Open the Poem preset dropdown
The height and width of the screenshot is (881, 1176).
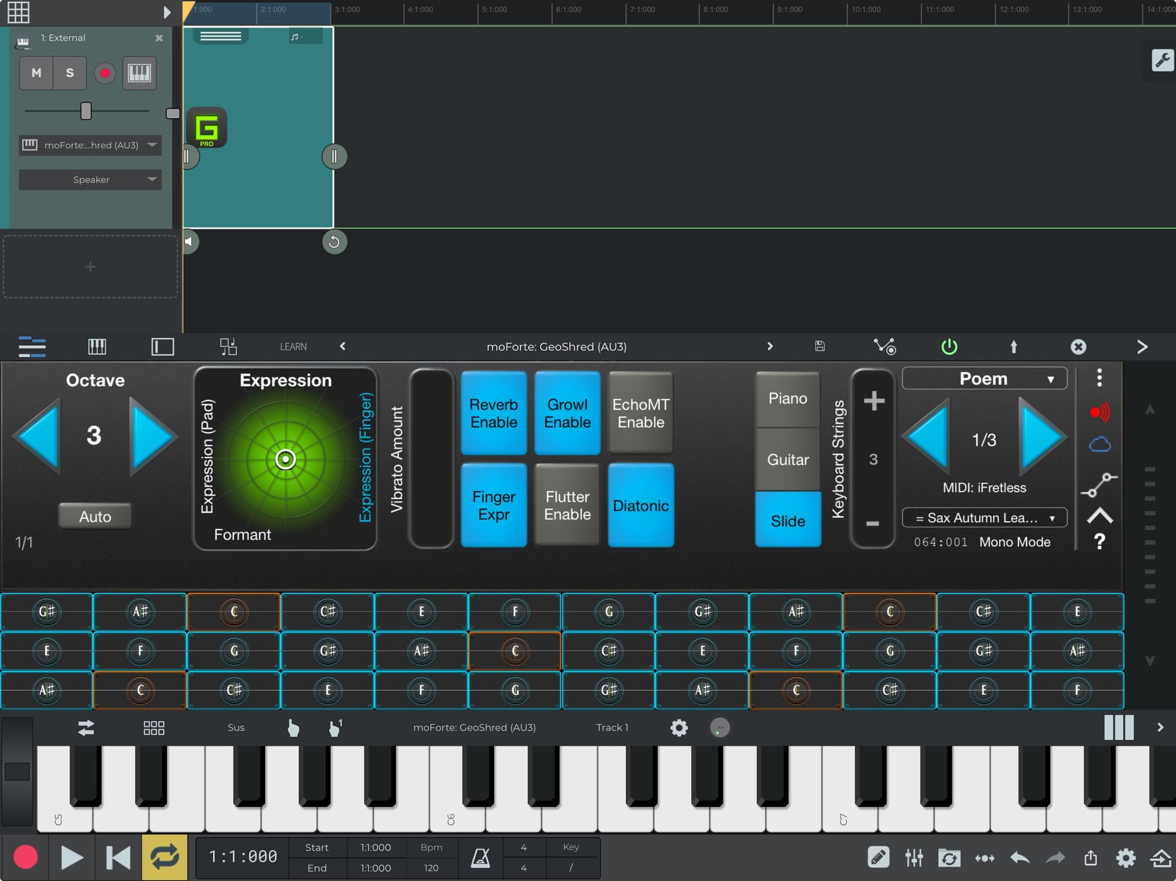(984, 379)
